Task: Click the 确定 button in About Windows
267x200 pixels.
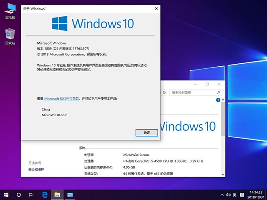Action: tap(146, 133)
